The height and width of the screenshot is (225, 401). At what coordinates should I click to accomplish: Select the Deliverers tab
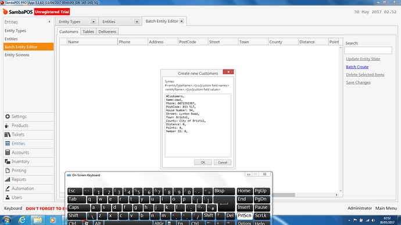click(107, 32)
